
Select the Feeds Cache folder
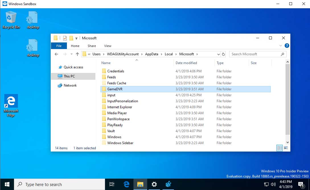click(x=185, y=83)
